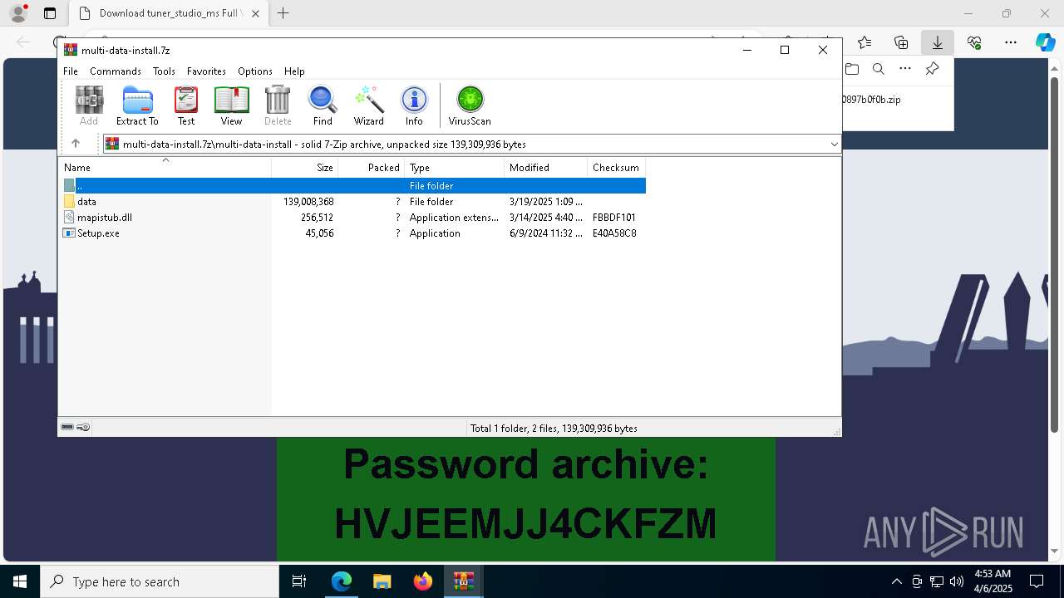Click the Add archive toolbar icon
The image size is (1064, 598).
click(89, 105)
